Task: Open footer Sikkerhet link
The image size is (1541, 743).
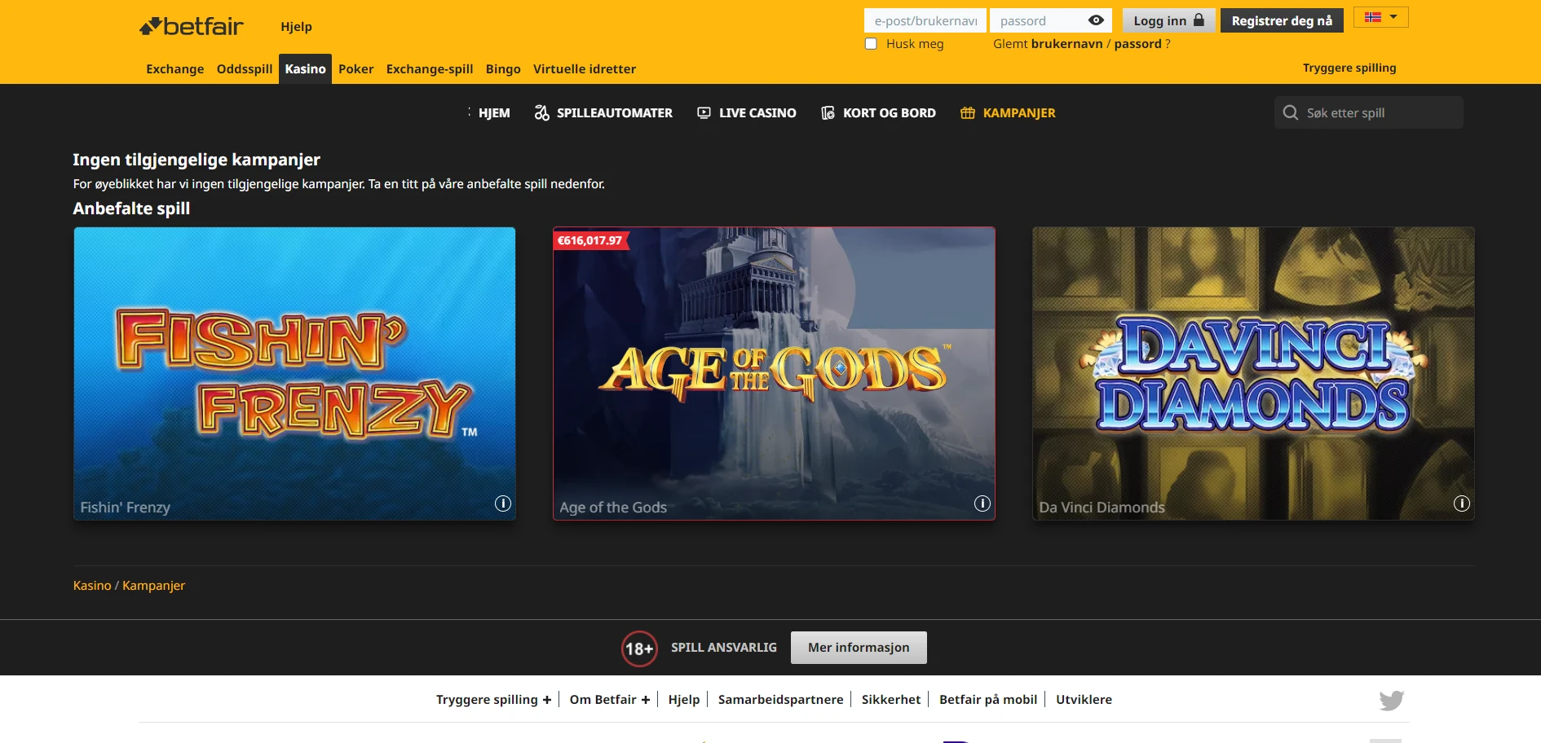Action: click(x=891, y=700)
